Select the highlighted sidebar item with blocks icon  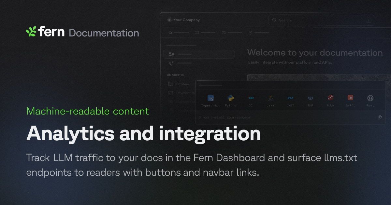(199, 54)
